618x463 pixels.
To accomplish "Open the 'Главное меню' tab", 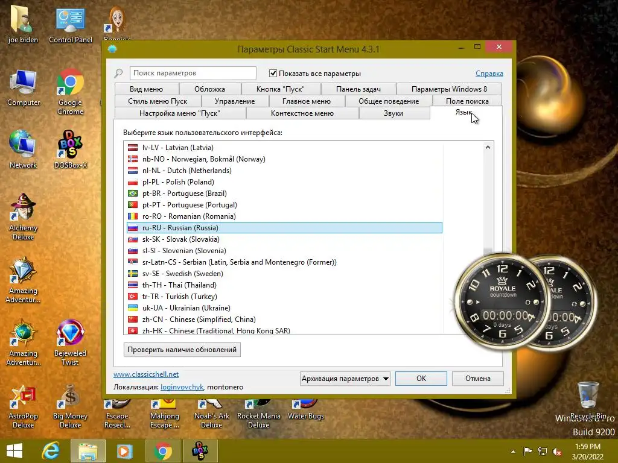I will pos(307,101).
